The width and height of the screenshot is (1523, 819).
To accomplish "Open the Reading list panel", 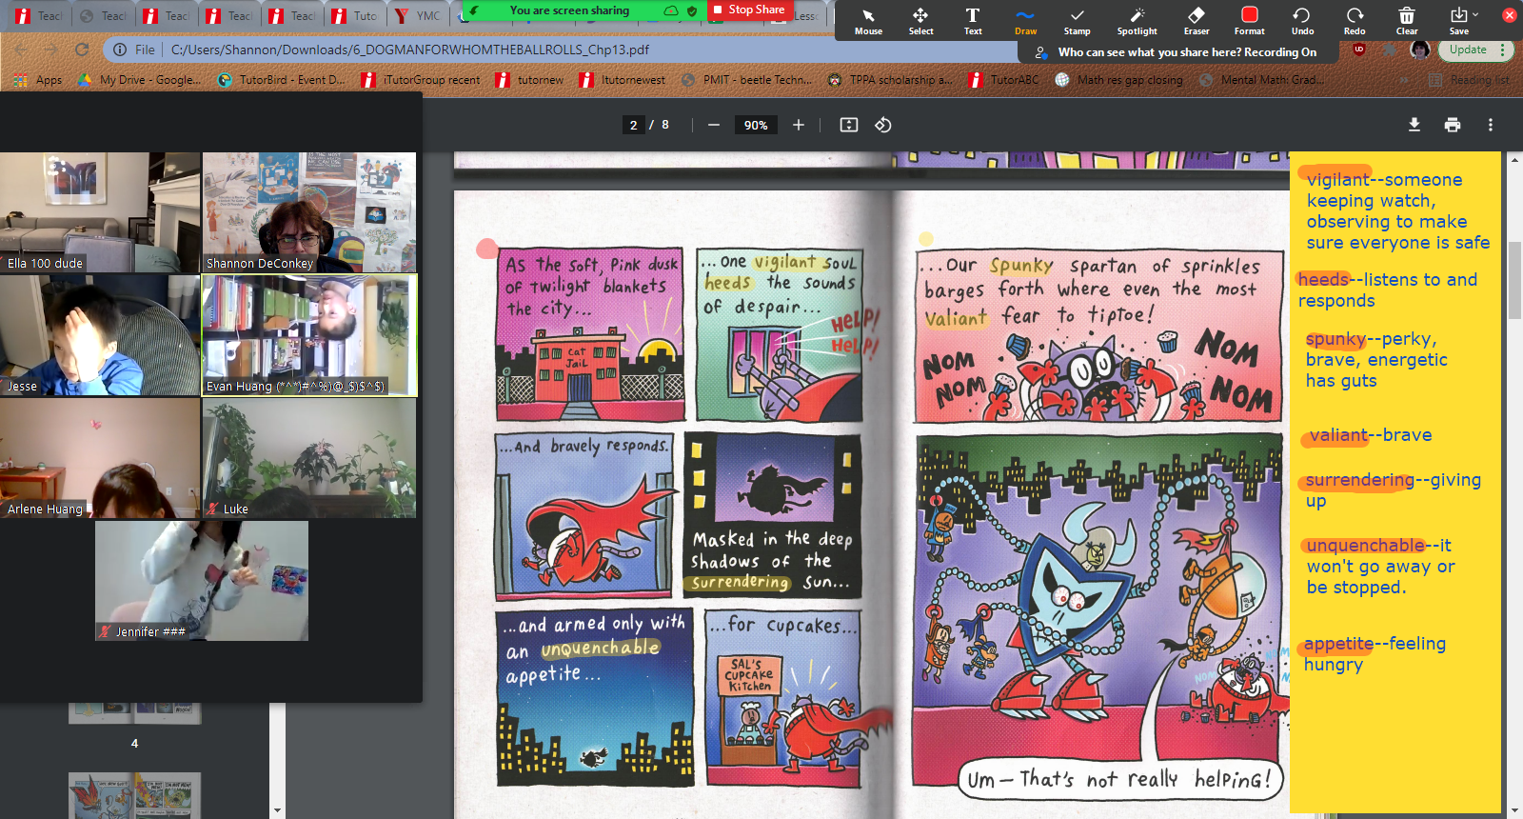I will (x=1469, y=80).
